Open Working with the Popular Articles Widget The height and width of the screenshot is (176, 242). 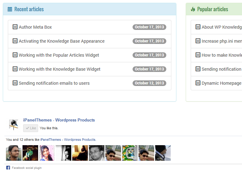tap(59, 55)
